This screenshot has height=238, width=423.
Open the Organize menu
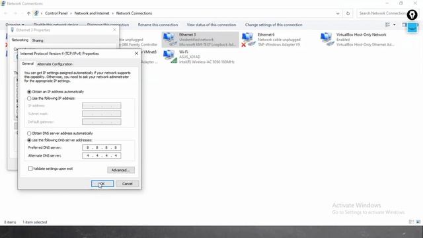[15, 25]
